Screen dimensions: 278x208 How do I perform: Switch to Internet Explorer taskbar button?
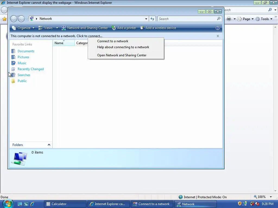click(x=109, y=204)
